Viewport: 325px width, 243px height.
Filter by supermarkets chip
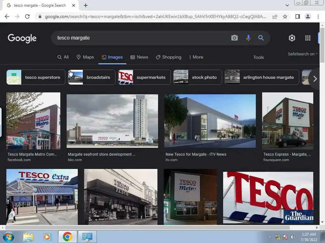click(x=144, y=77)
